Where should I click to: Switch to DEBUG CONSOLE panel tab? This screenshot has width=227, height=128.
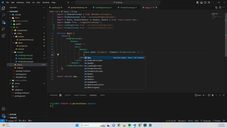pyautogui.click(x=80, y=95)
